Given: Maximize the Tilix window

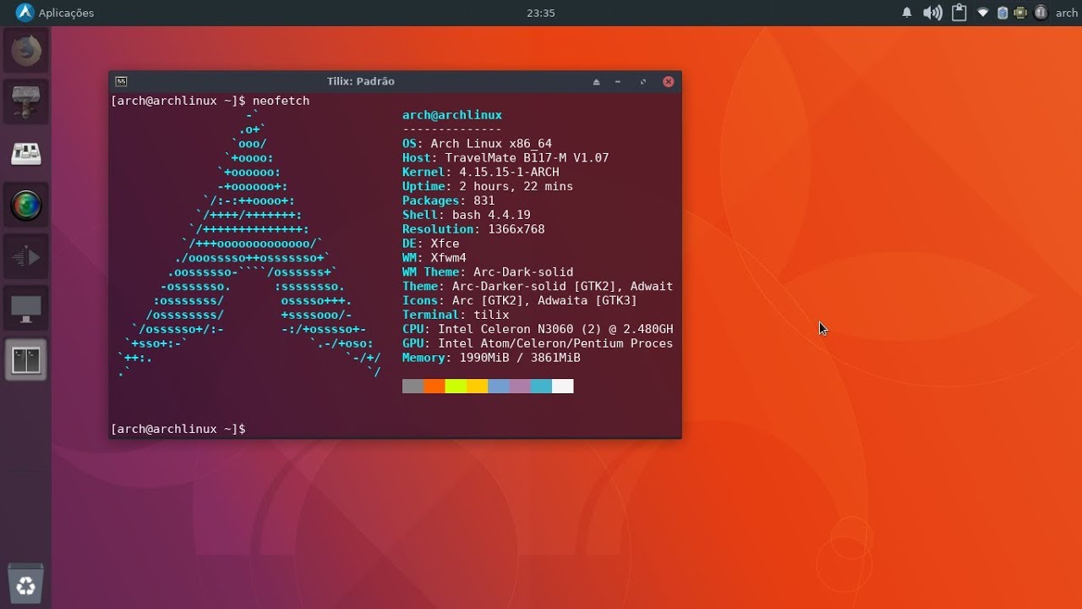Looking at the screenshot, I should coord(643,82).
